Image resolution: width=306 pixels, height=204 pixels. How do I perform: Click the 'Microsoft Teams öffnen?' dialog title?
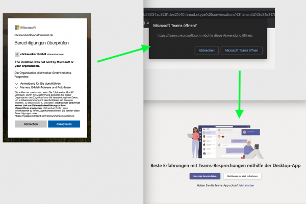tap(175, 25)
